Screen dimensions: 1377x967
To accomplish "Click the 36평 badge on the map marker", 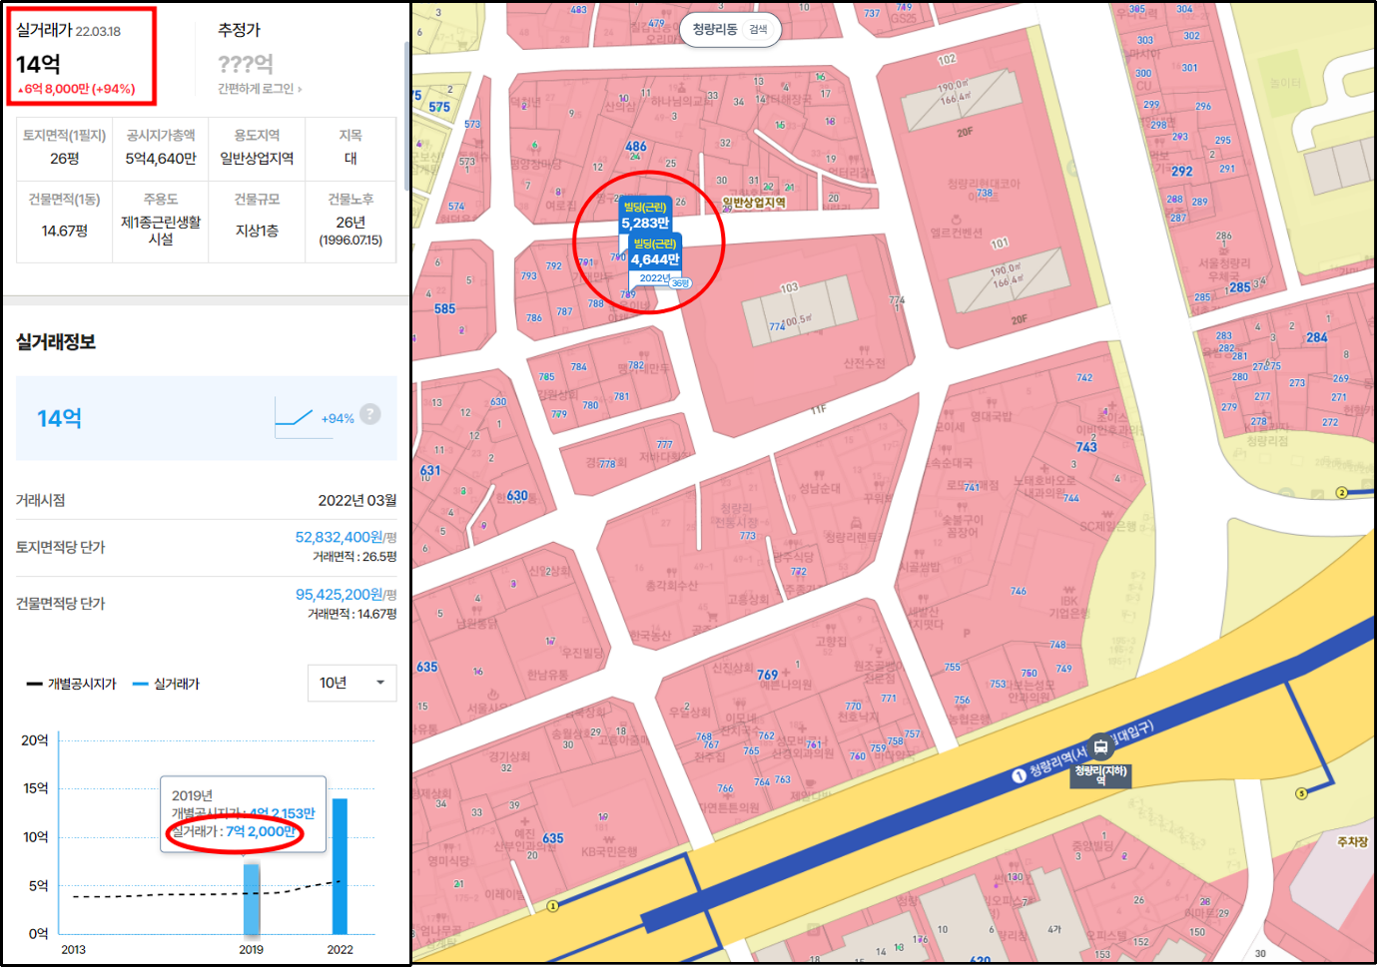I will [x=680, y=283].
